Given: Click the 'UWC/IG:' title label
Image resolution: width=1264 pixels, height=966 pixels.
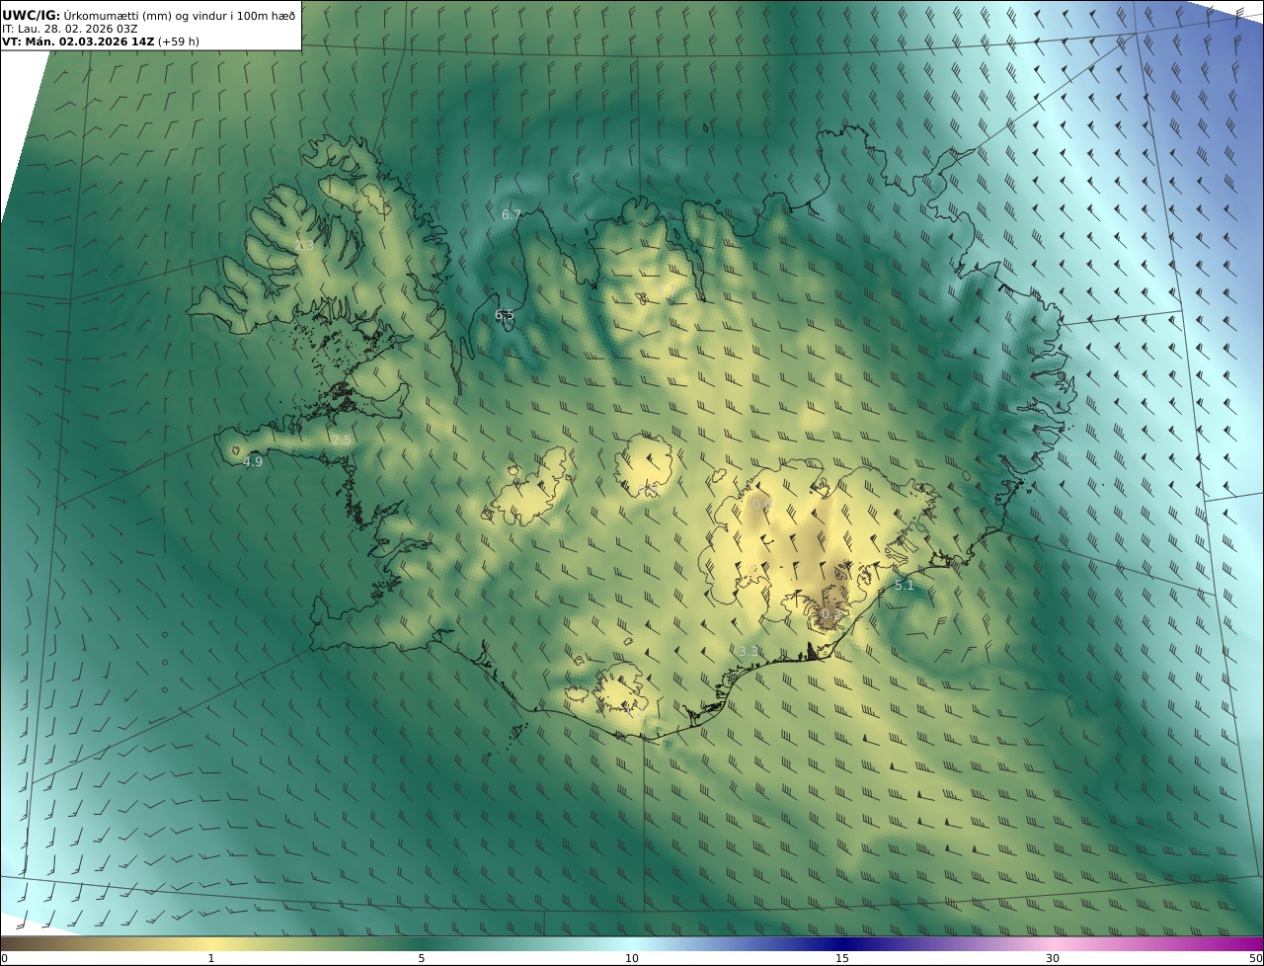Looking at the screenshot, I should tap(31, 15).
